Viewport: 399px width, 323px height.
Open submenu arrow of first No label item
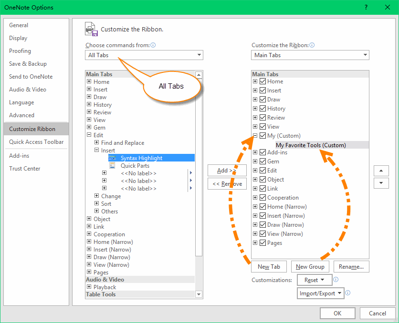[x=191, y=173]
